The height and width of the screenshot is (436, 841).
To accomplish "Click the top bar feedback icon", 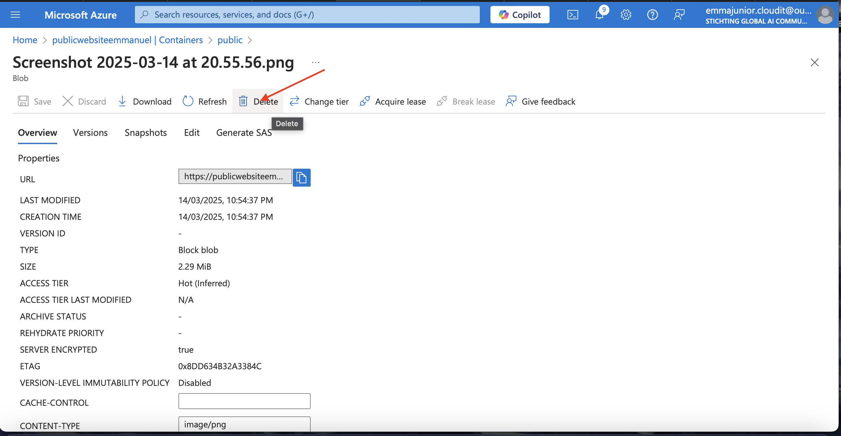I will click(x=679, y=15).
